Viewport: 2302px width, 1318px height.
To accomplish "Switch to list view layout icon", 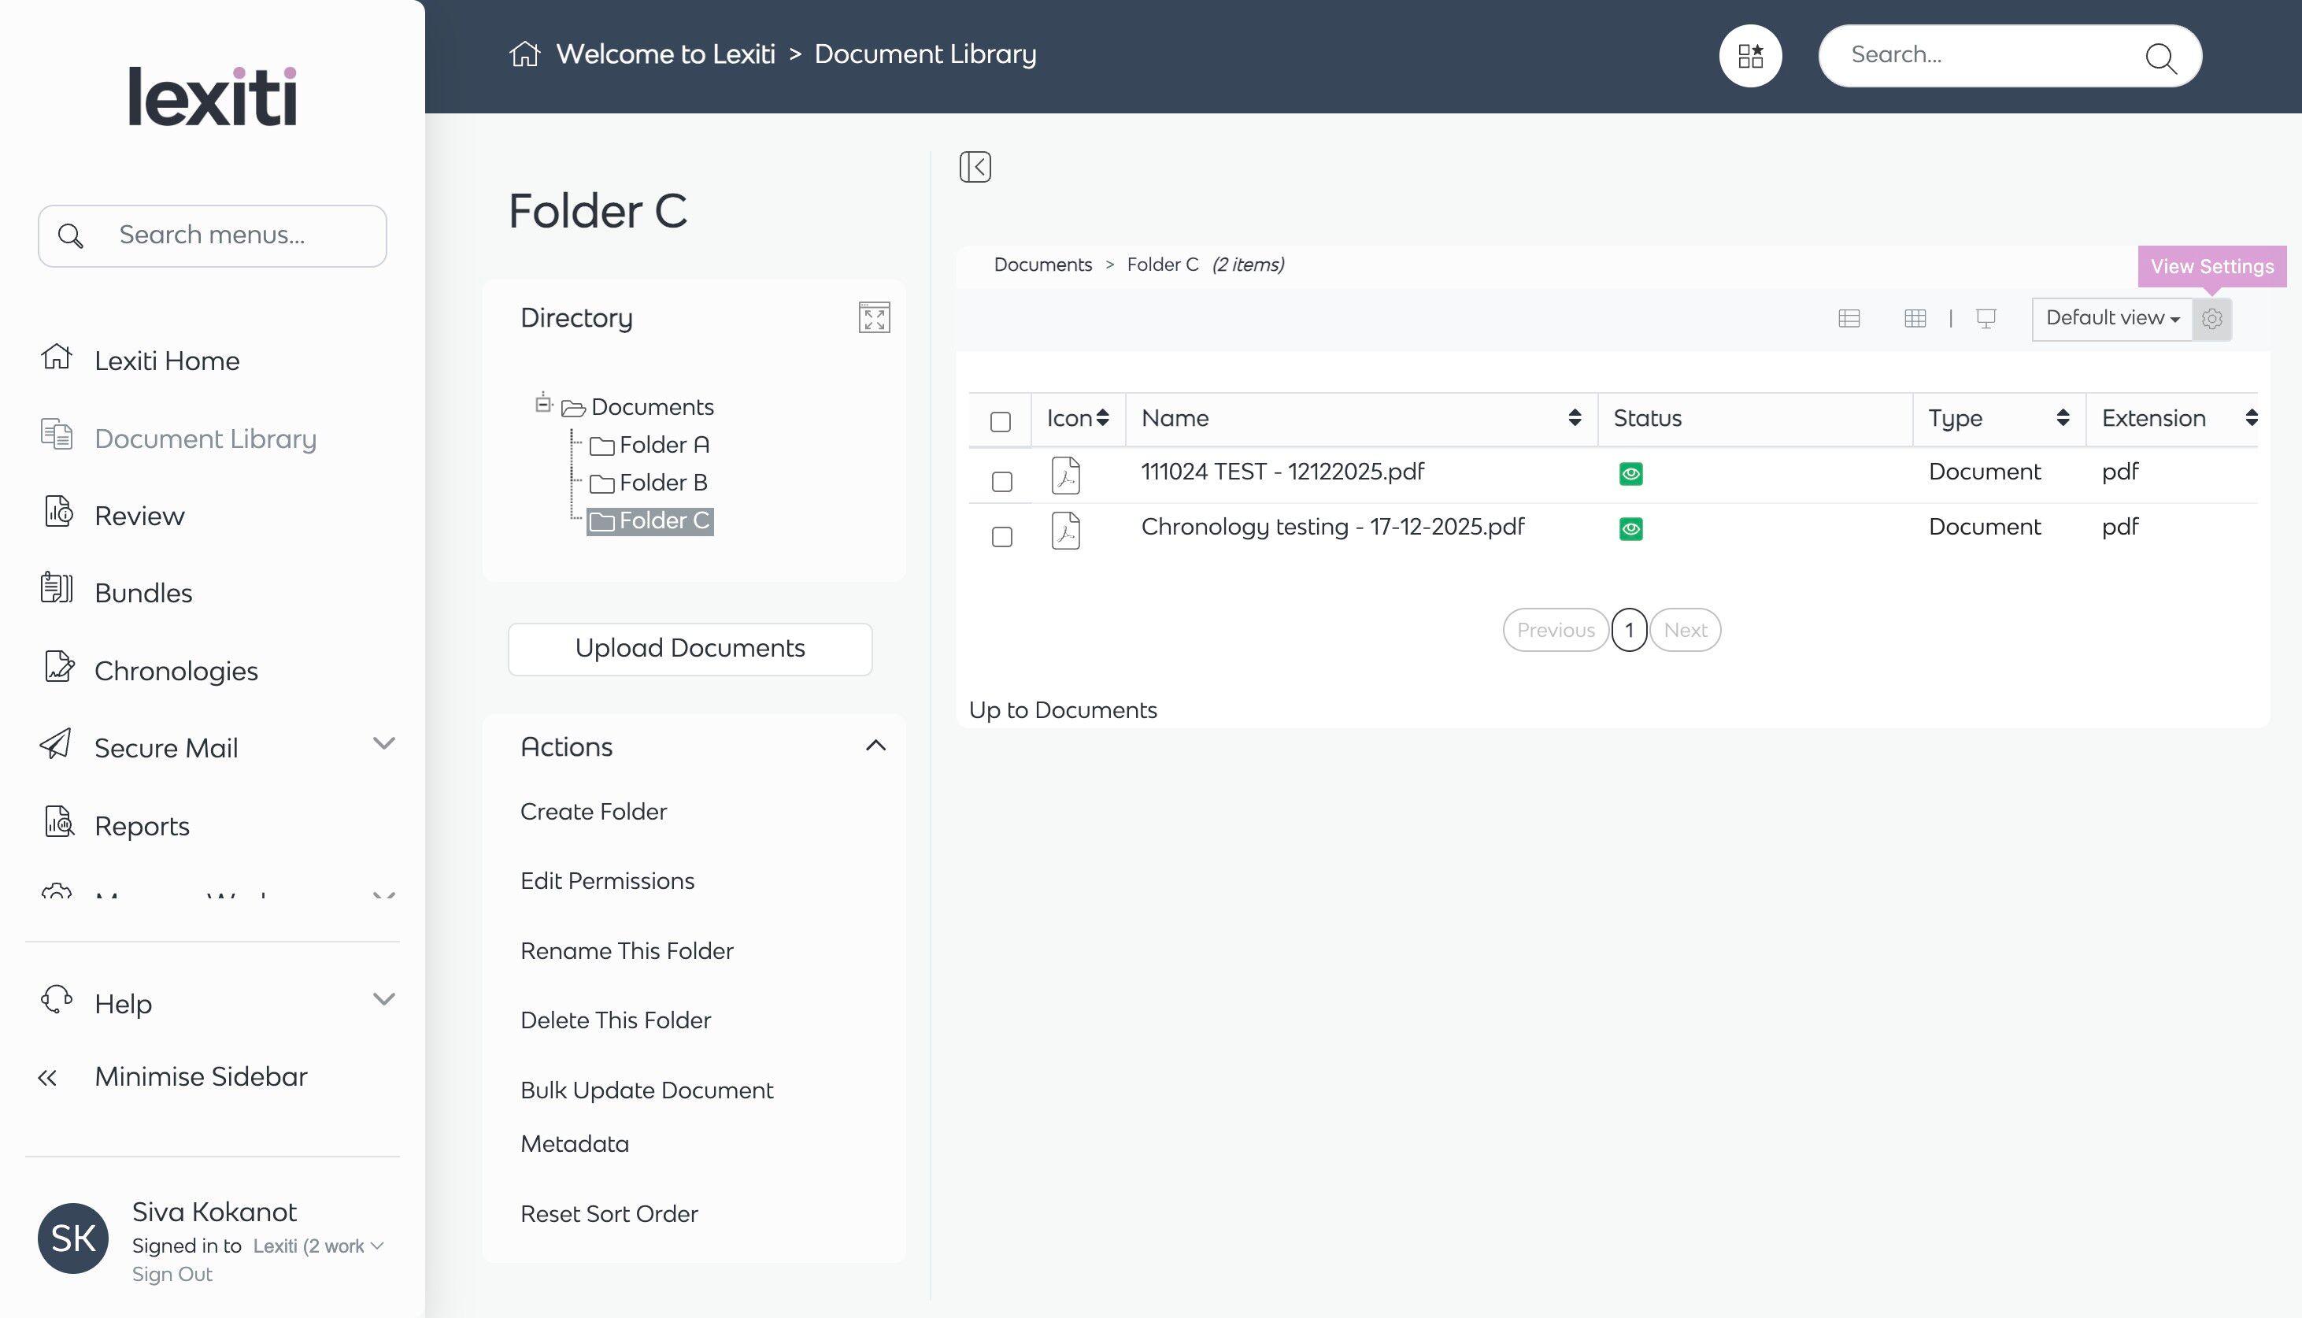I will [1849, 319].
